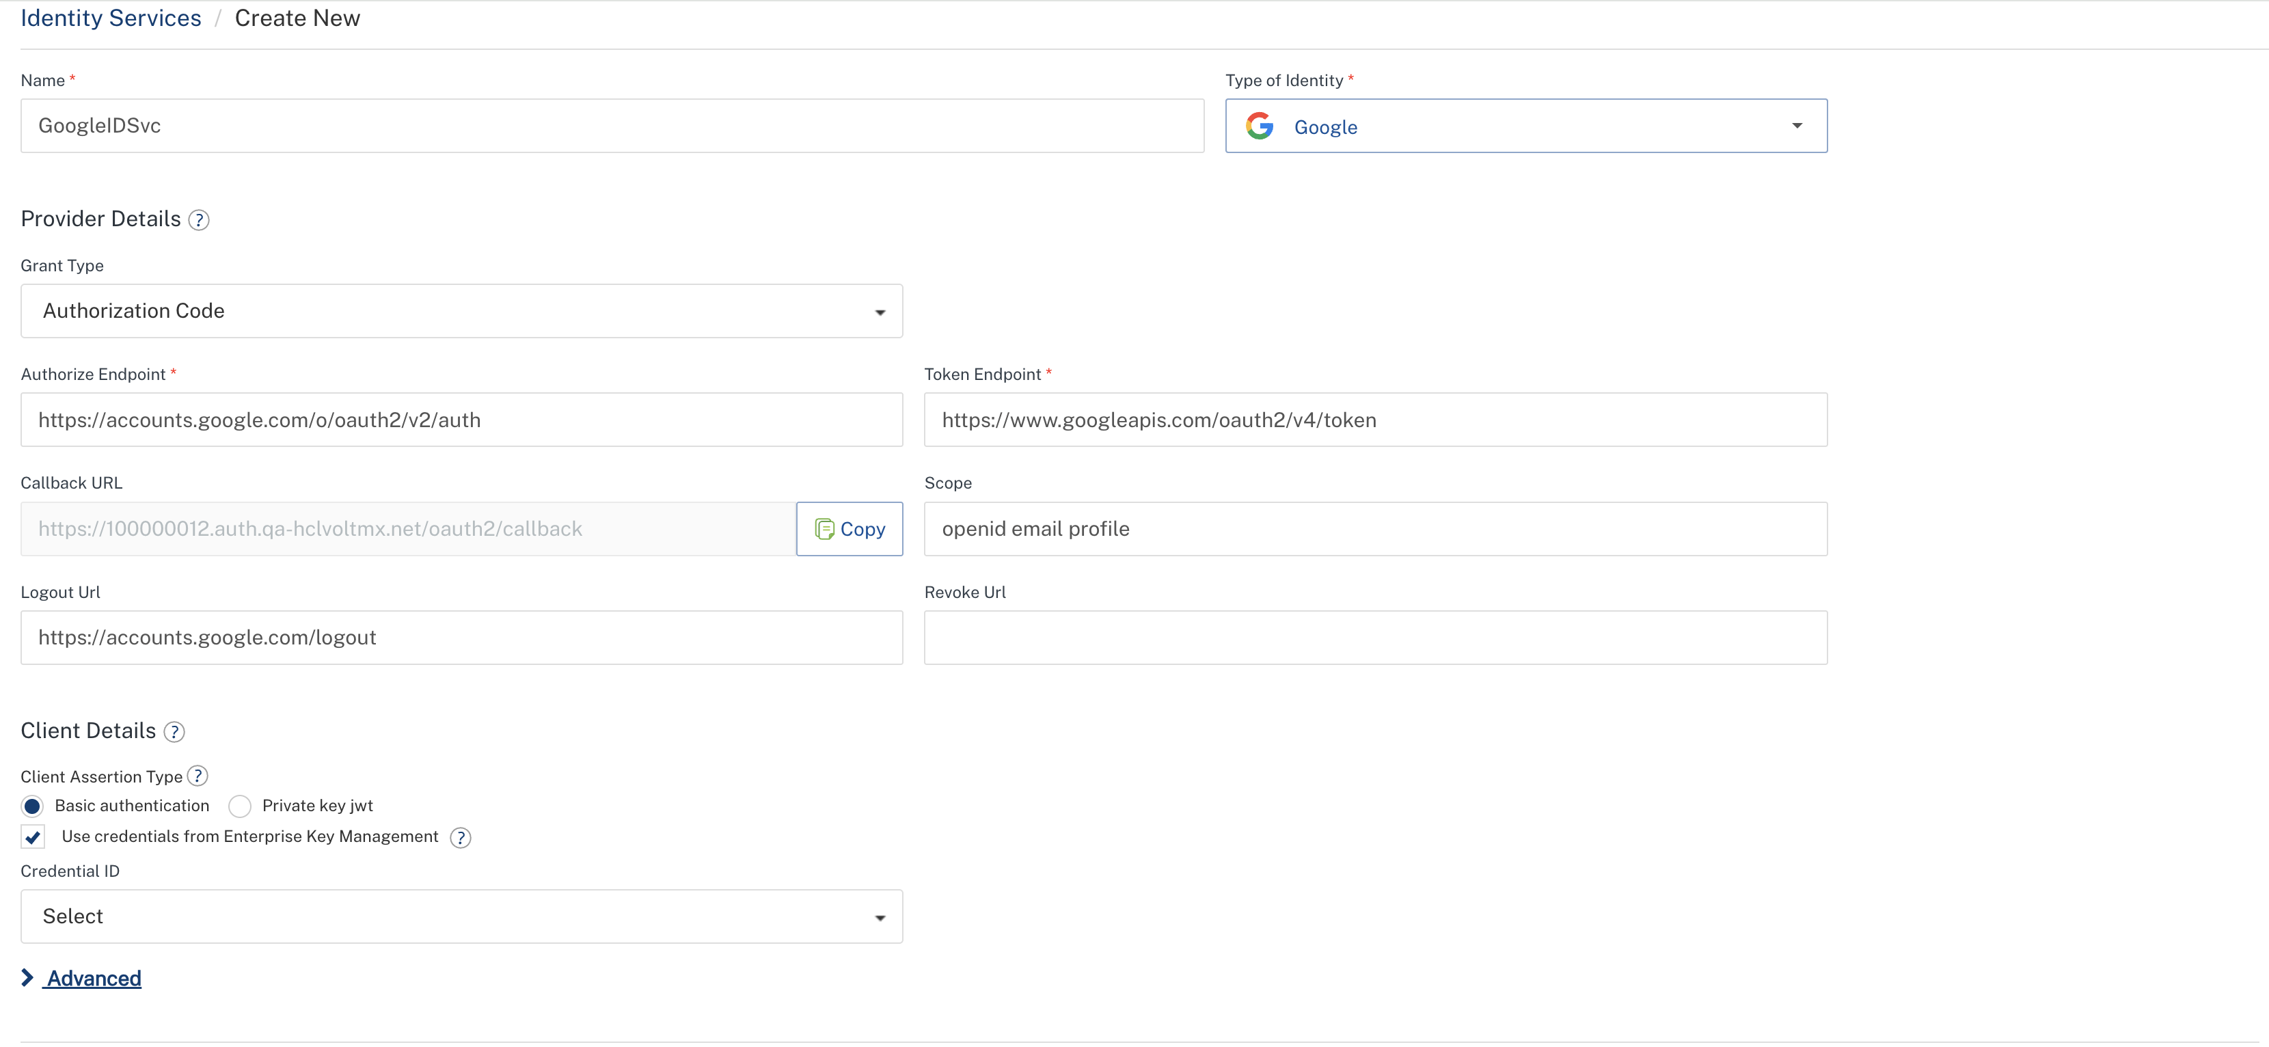Click the Google logo in identity type
This screenshot has height=1047, width=2269.
[1260, 127]
